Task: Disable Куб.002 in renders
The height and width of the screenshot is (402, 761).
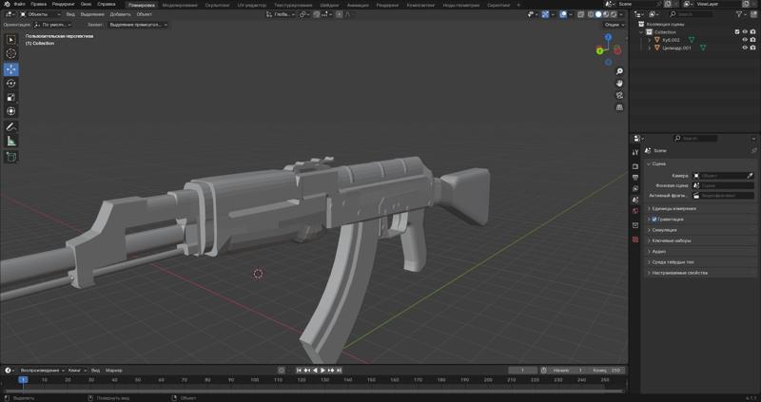Action: tap(752, 40)
